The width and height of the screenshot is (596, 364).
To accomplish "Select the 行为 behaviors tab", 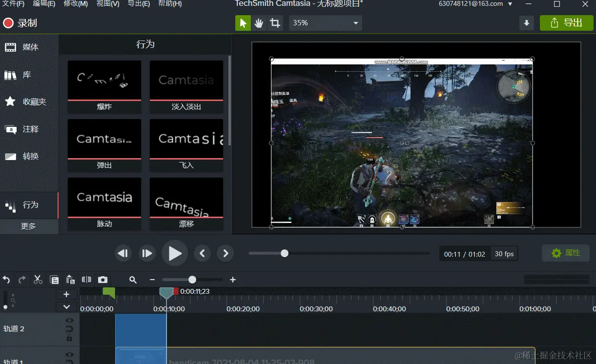I will pos(29,205).
